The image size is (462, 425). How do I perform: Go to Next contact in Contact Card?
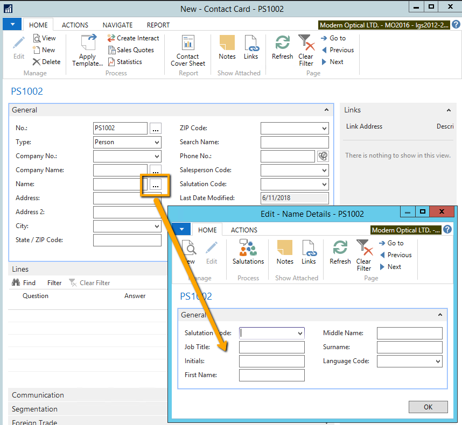point(332,62)
